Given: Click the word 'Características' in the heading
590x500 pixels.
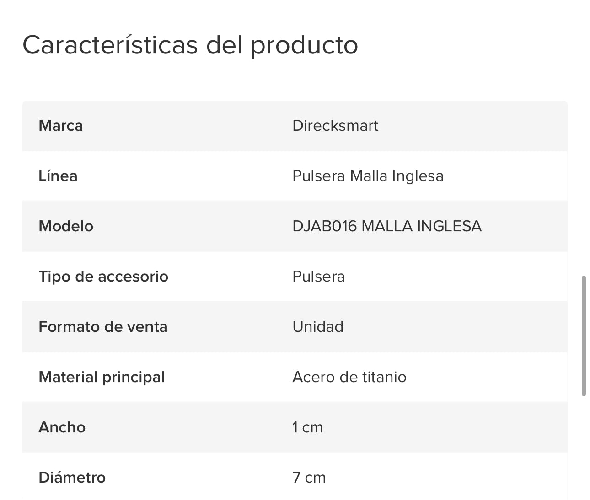Looking at the screenshot, I should (110, 45).
